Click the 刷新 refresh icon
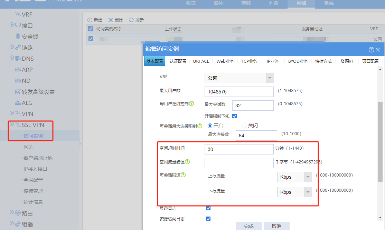 131,20
